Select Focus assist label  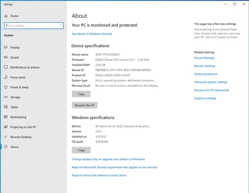click(18, 77)
